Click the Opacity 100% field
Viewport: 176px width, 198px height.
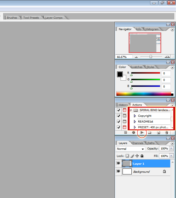click(x=164, y=149)
